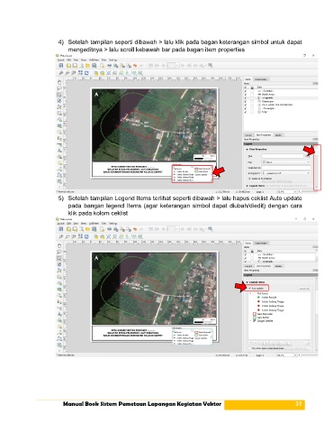Open the Add Item menu in step 4 window
The image size is (333, 433).
(x=94, y=60)
